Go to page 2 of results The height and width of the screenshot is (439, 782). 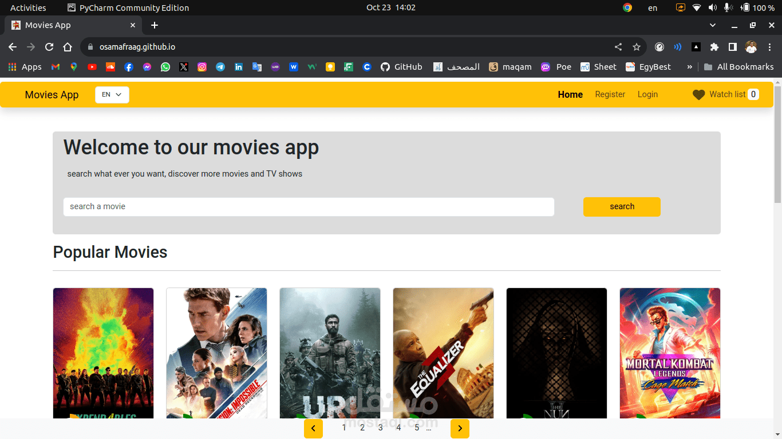pyautogui.click(x=362, y=428)
